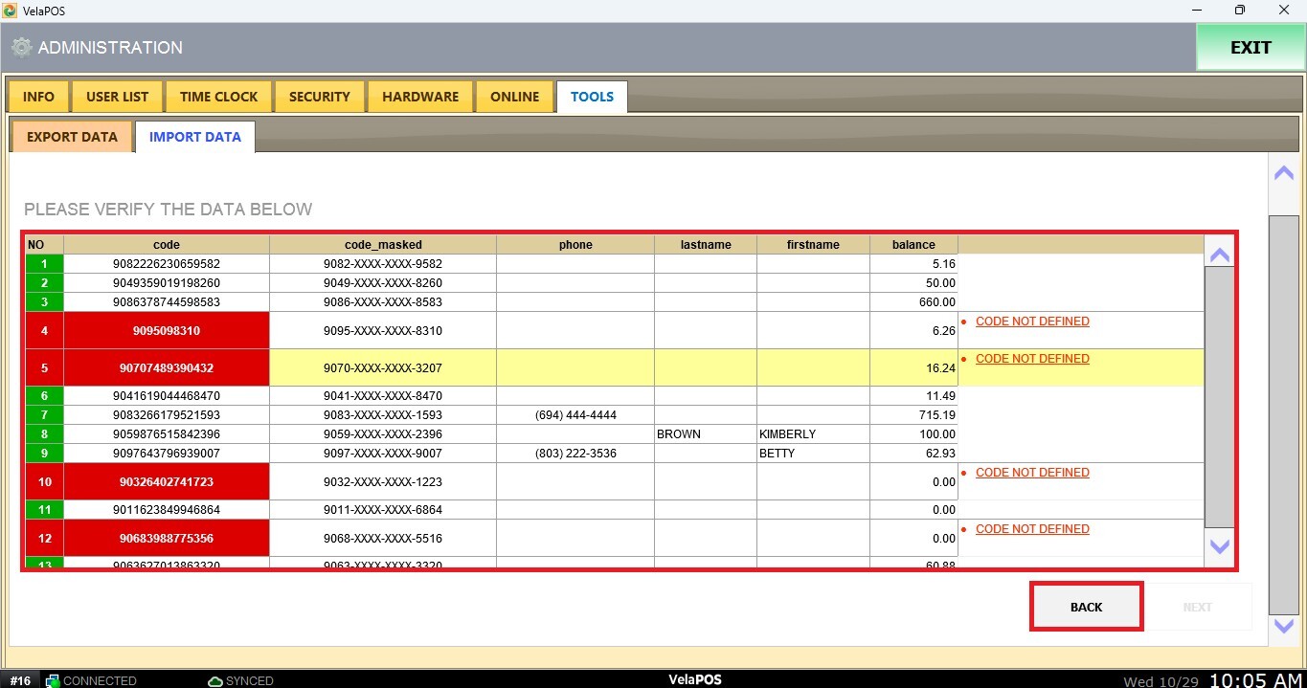This screenshot has height=688, width=1307.
Task: Click the table scroll-down arrow
Action: [1219, 546]
